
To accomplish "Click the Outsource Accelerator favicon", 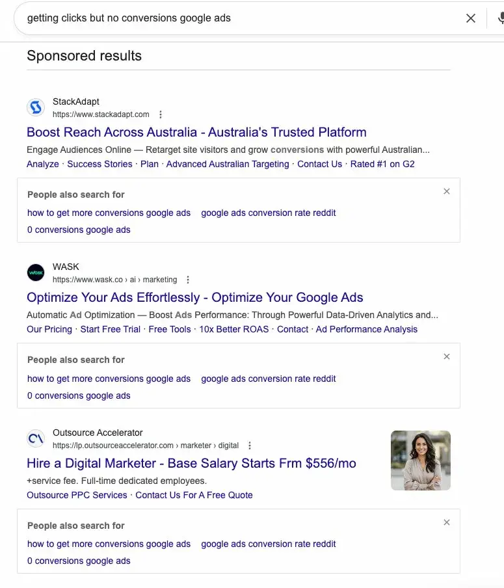I will [36, 438].
